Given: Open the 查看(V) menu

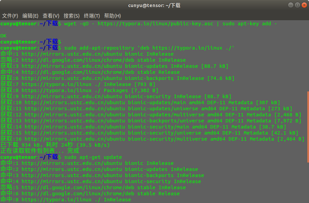Looking at the screenshot, I should [x=51, y=16].
